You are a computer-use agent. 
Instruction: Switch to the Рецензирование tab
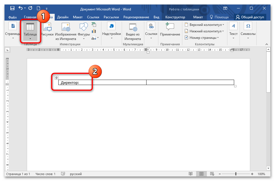(136, 17)
